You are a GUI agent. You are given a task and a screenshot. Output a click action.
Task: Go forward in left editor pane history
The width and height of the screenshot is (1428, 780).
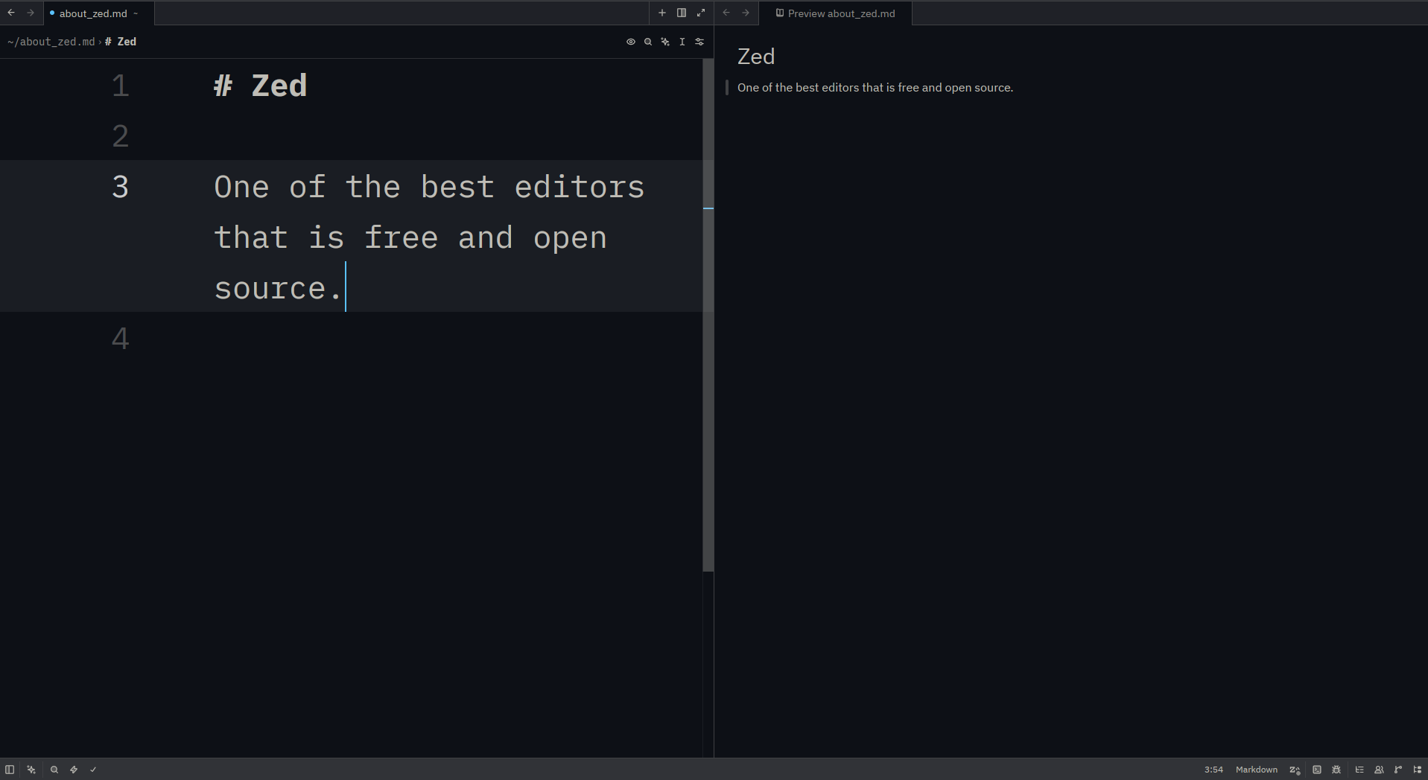(x=31, y=13)
